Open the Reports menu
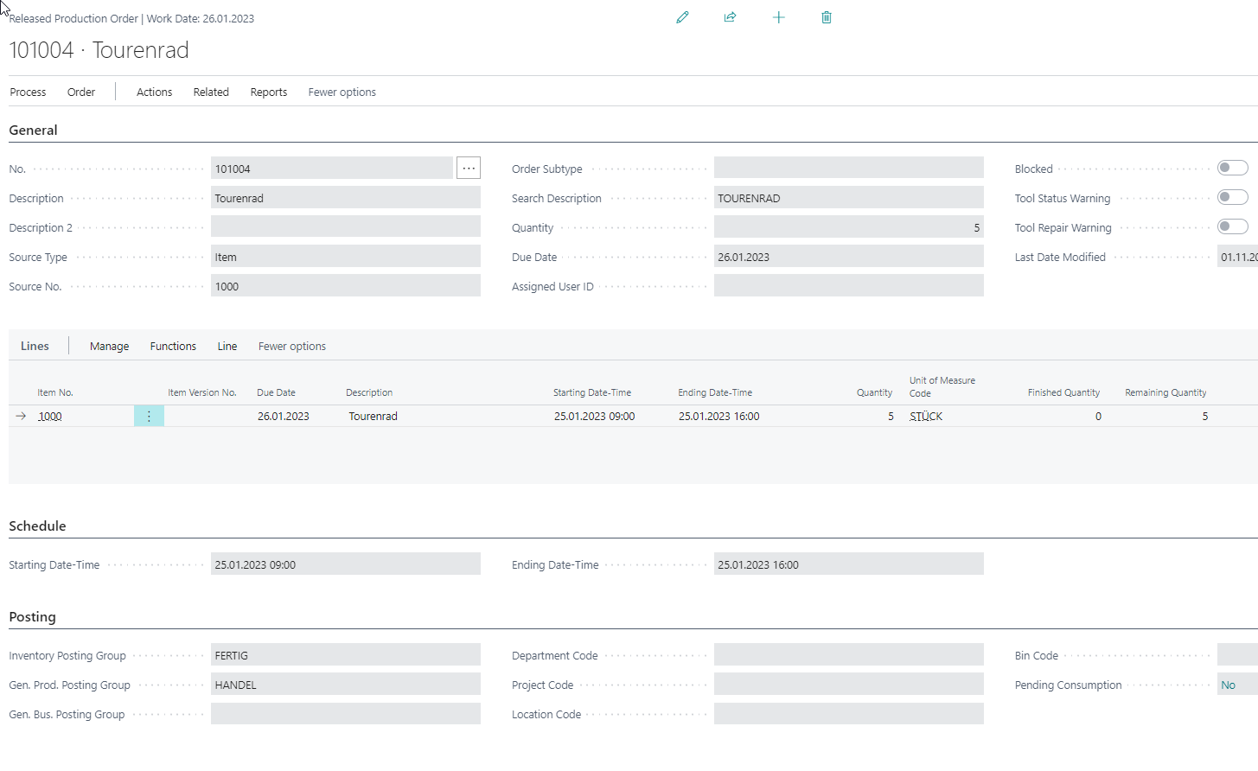 pos(269,92)
